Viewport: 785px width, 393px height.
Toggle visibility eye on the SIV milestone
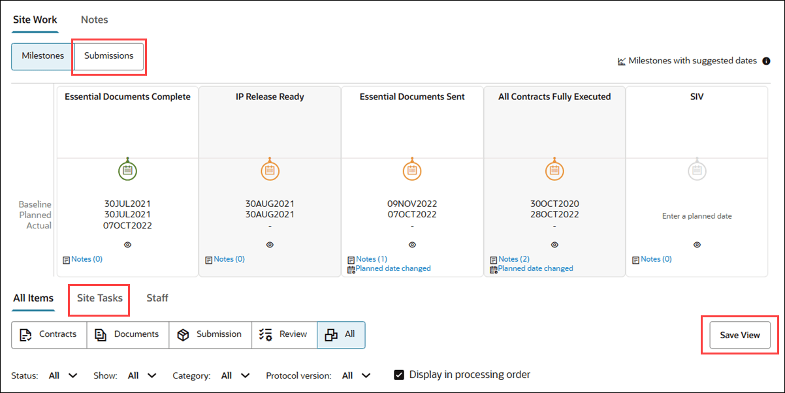click(x=697, y=245)
